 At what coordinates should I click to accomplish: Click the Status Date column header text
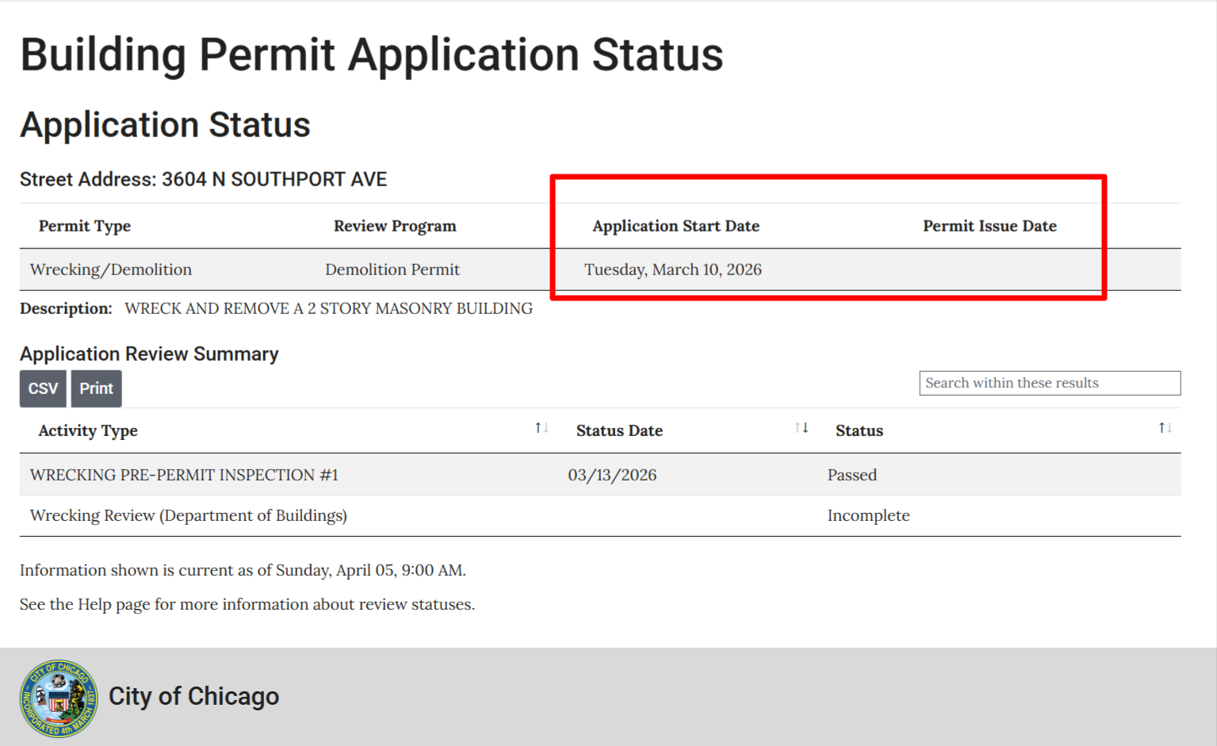pyautogui.click(x=619, y=430)
